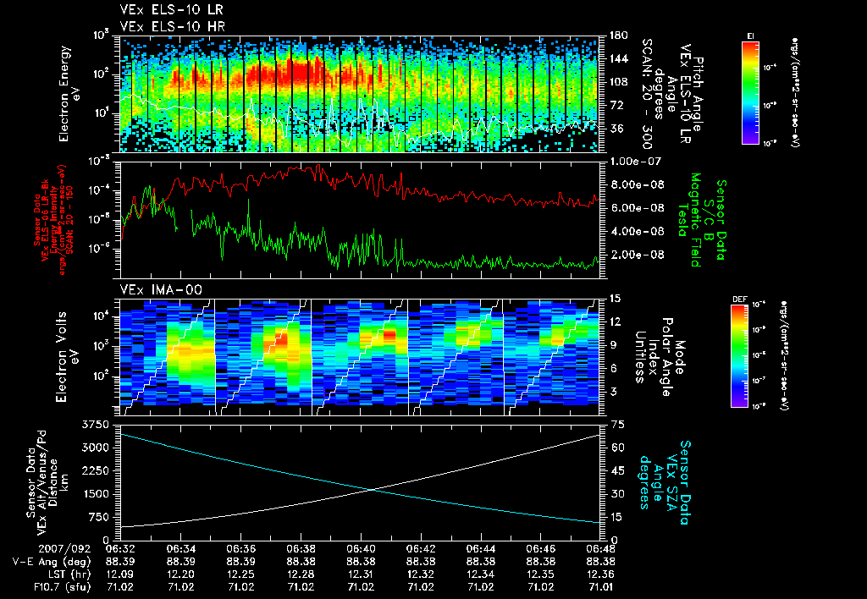Image resolution: width=867 pixels, height=599 pixels.
Task: Click the '750' distance tick label
Action: point(99,517)
